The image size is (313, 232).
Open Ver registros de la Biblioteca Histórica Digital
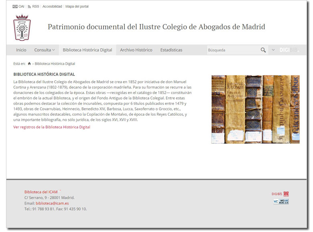[x=52, y=127]
